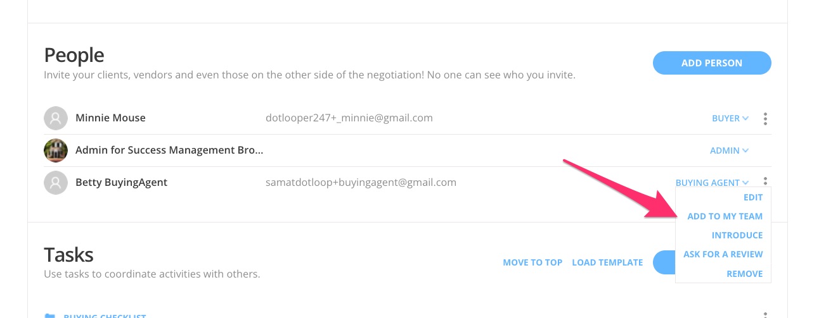Click the Betty BuyingAgent name
819x318 pixels.
coord(121,183)
